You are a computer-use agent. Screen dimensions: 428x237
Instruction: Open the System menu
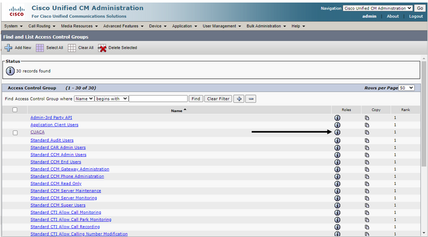point(14,26)
